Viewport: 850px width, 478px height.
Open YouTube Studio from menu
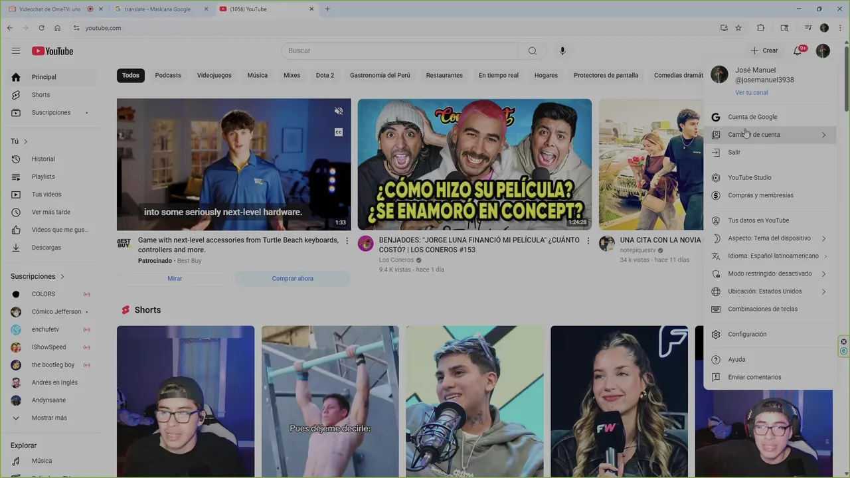coord(770,177)
